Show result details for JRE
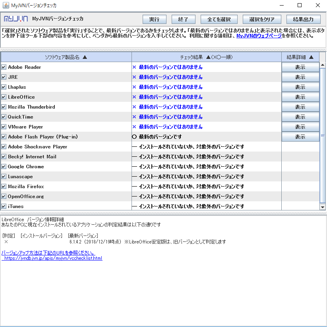This screenshot has height=327, width=327. click(x=300, y=77)
